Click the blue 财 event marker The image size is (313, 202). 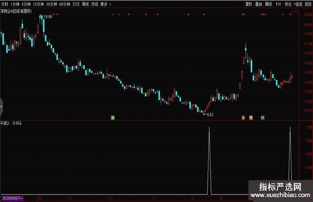point(263,118)
